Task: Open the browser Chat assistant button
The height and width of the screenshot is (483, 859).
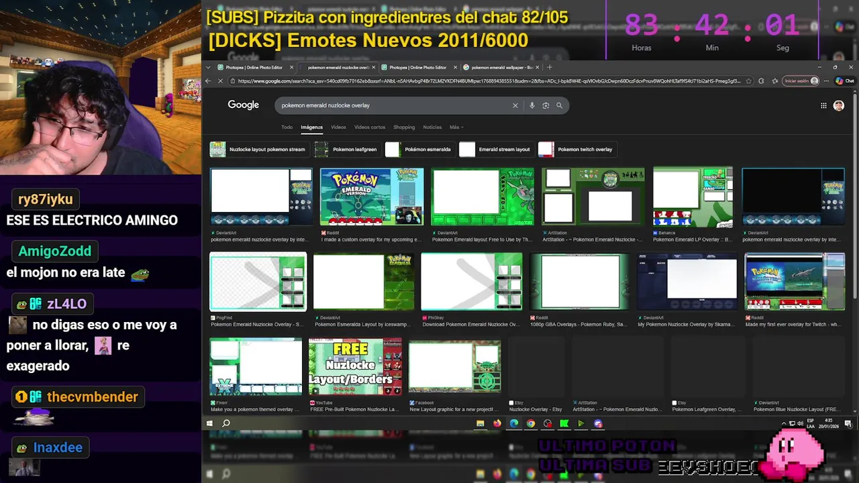Action: click(x=844, y=80)
